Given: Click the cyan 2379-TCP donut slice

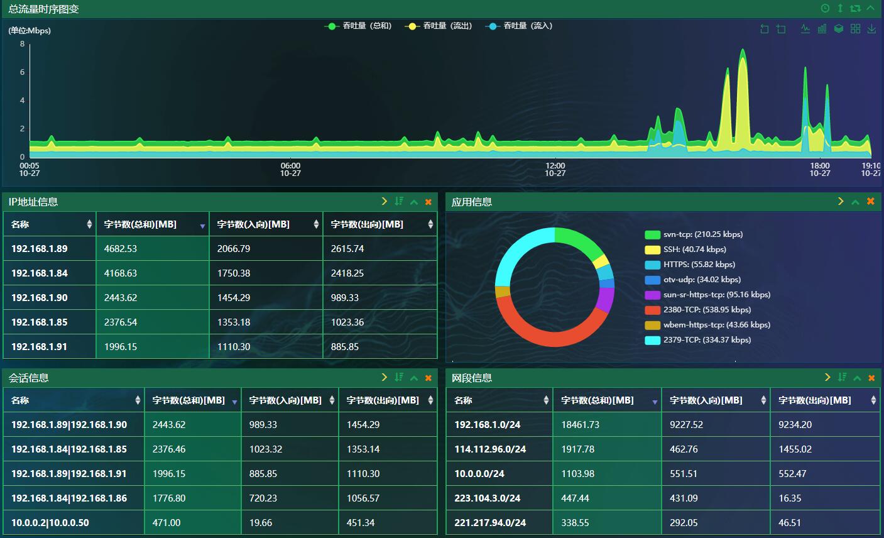Looking at the screenshot, I should coord(516,251).
